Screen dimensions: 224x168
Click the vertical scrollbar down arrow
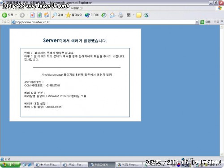click(x=222, y=154)
